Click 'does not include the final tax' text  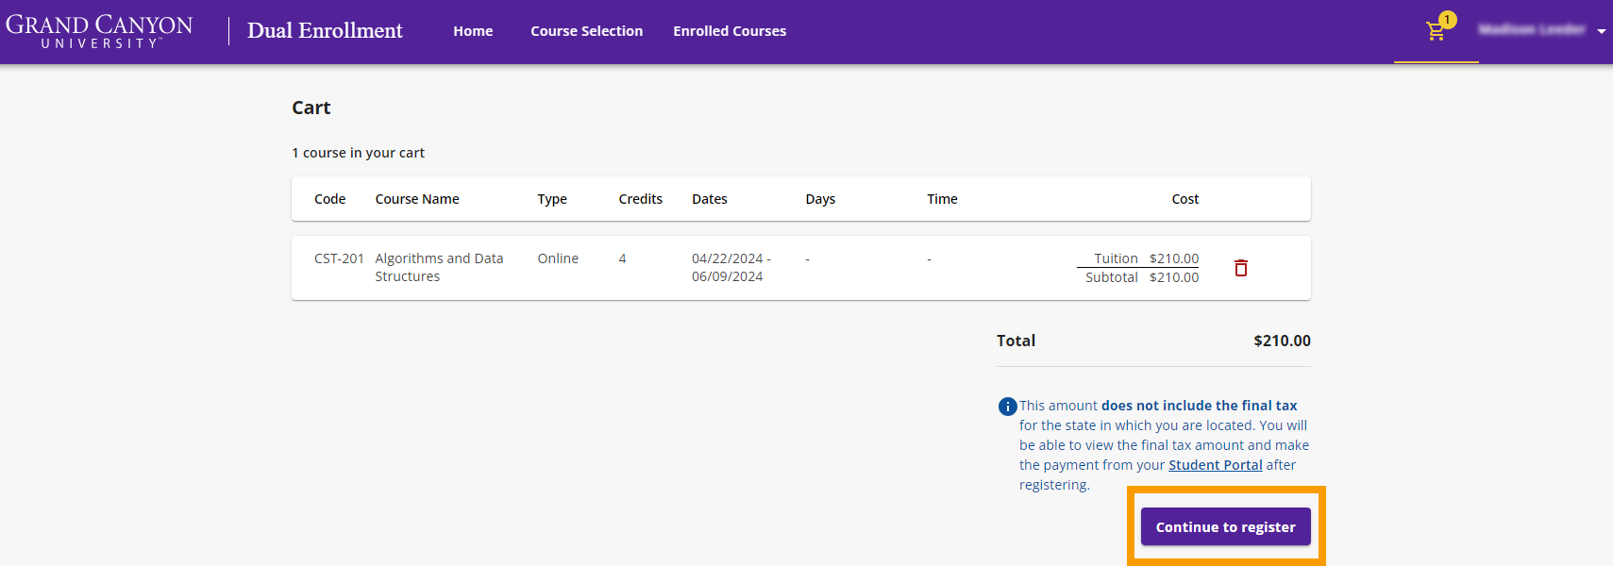click(1199, 406)
